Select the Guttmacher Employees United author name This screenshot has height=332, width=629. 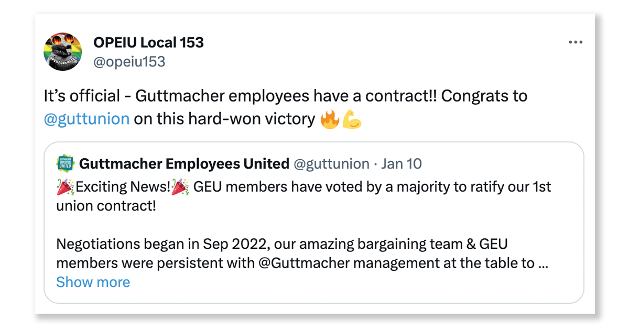pyautogui.click(x=184, y=164)
